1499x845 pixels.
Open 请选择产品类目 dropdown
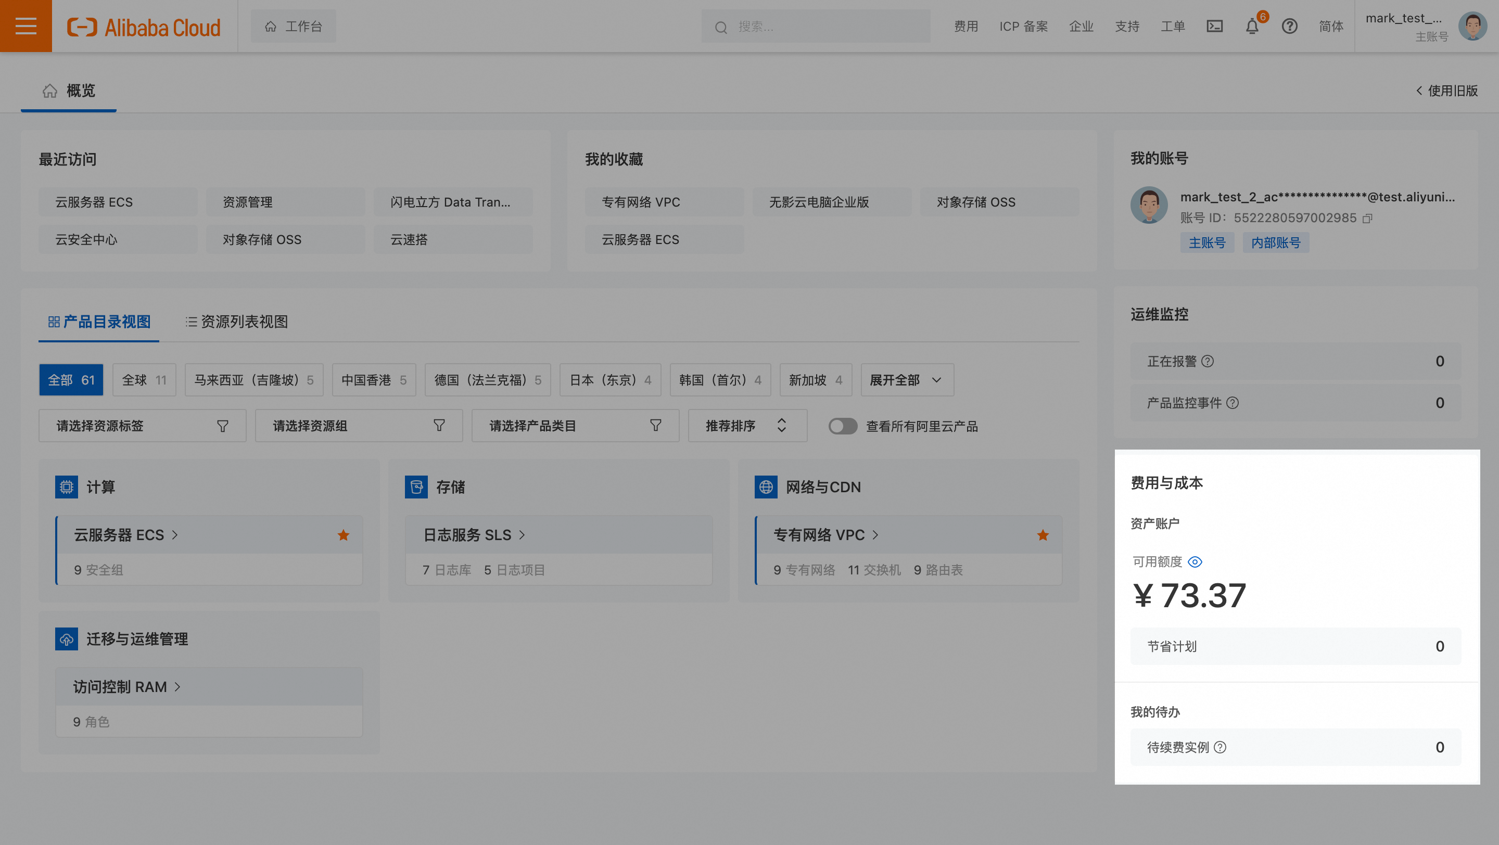click(x=576, y=426)
